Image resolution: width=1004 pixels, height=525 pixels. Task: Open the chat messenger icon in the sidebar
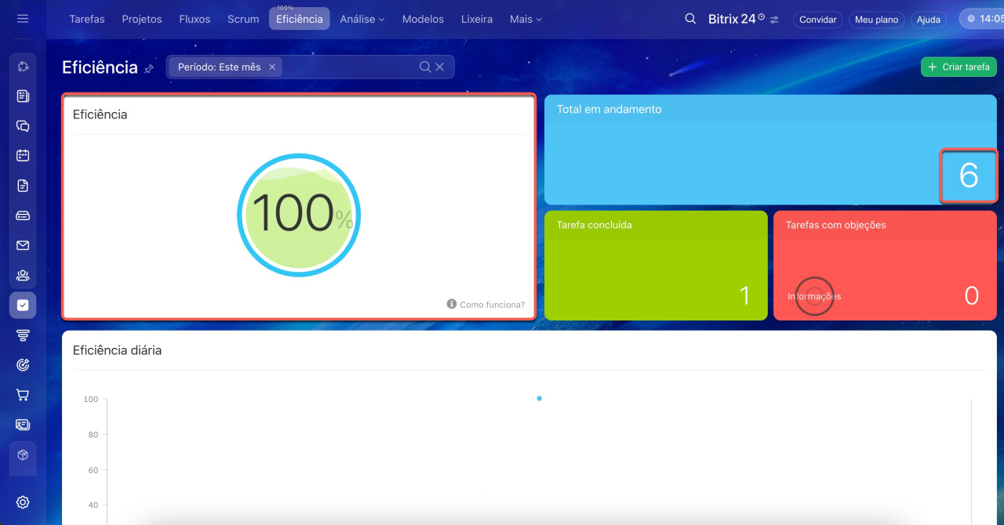click(x=23, y=126)
